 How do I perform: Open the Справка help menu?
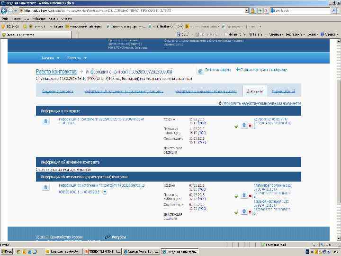(330, 35)
